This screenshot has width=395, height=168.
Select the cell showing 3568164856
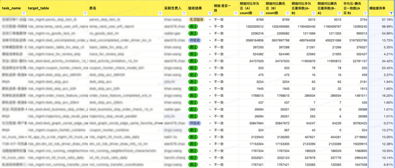pyautogui.click(x=252, y=40)
